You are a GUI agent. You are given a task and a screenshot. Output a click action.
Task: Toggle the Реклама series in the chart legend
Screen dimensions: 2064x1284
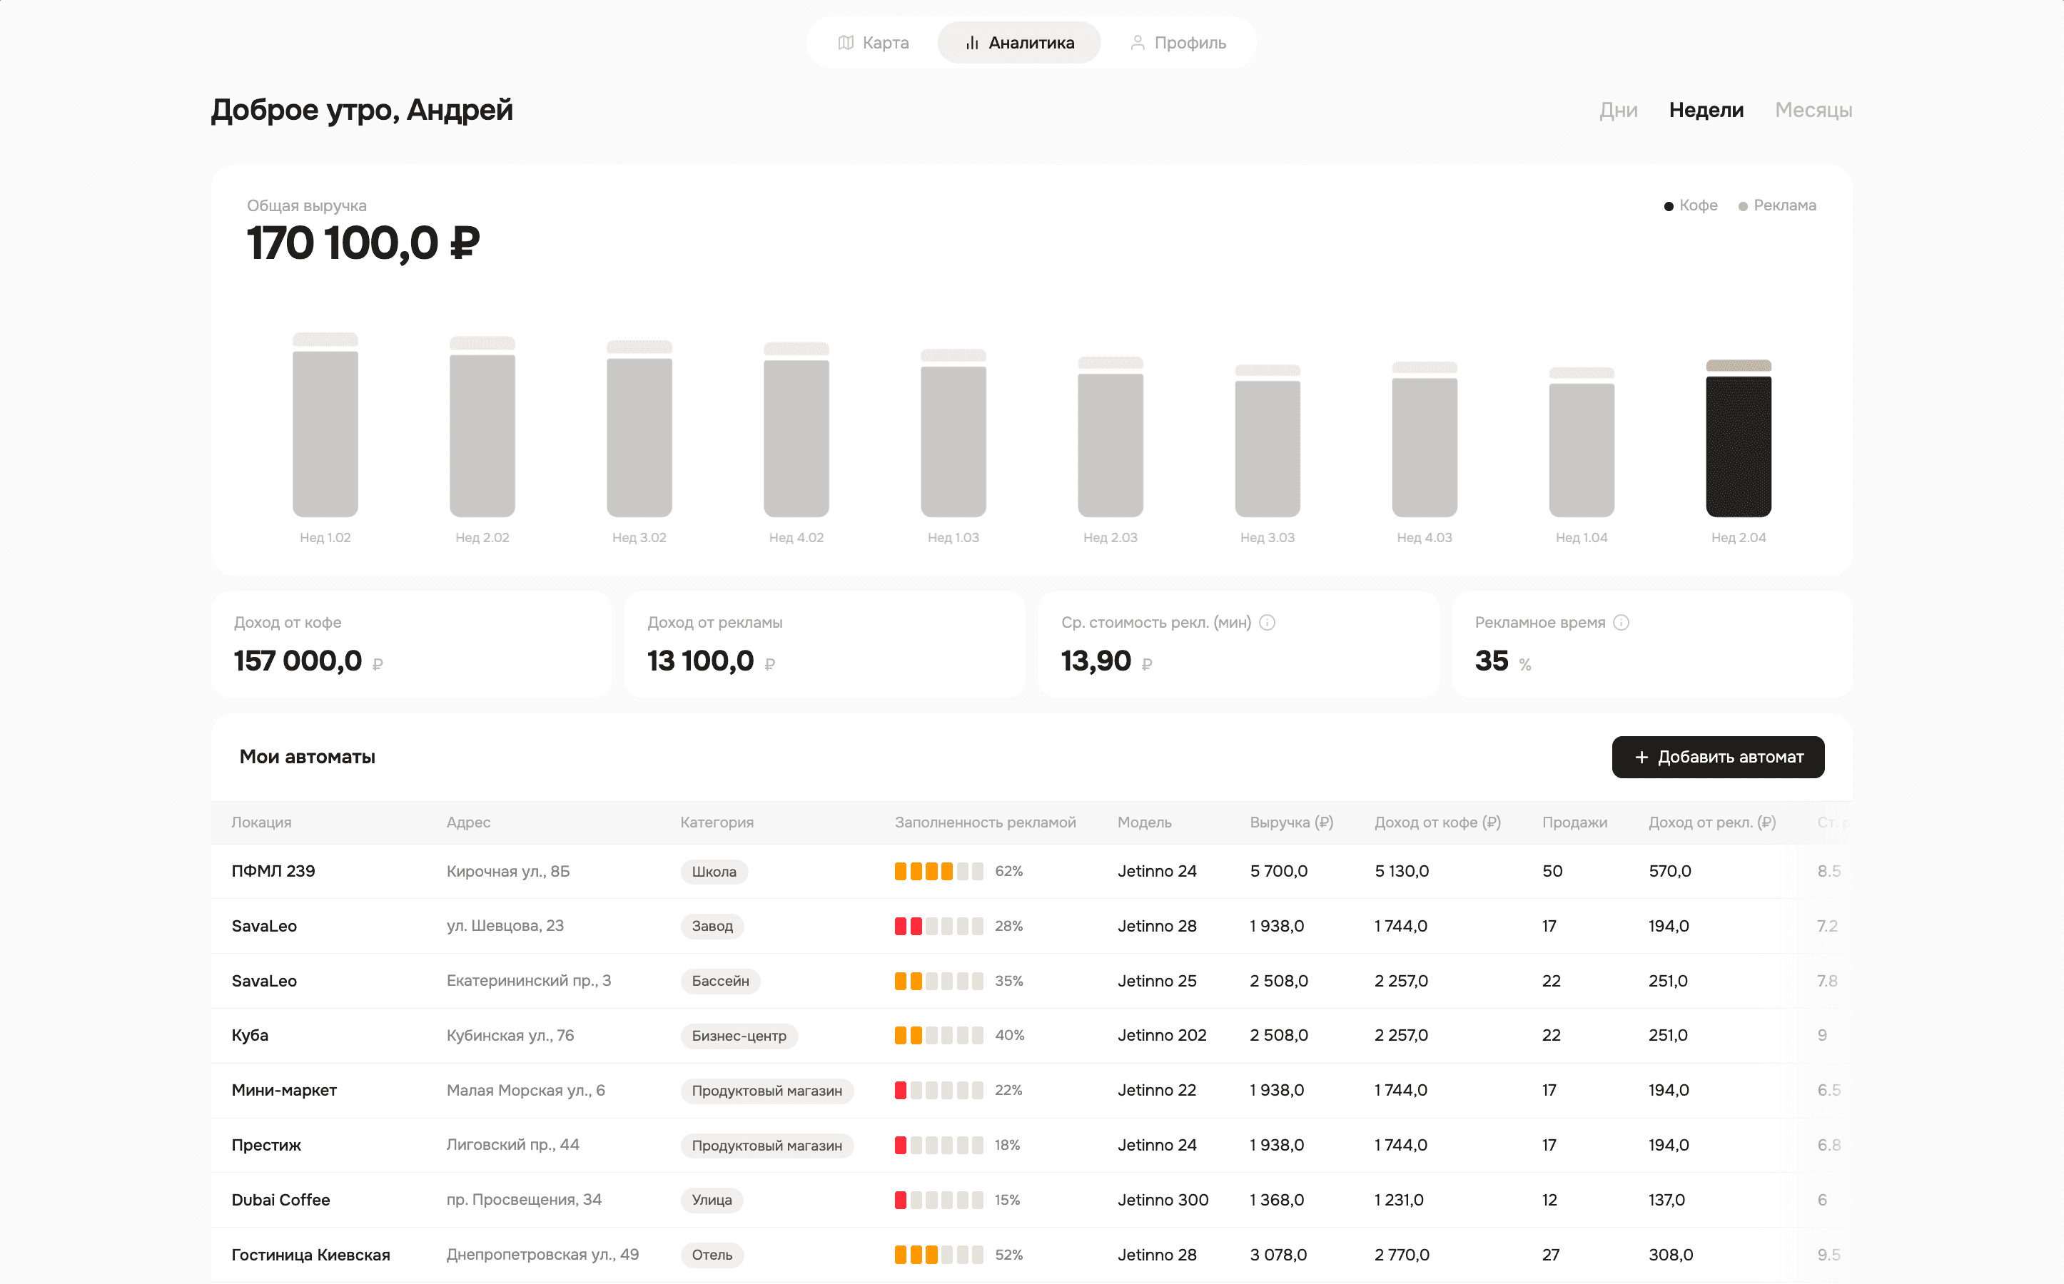point(1779,205)
